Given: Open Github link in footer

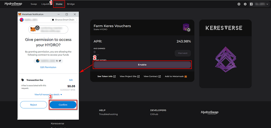Looking at the screenshot, I should point(154,114).
